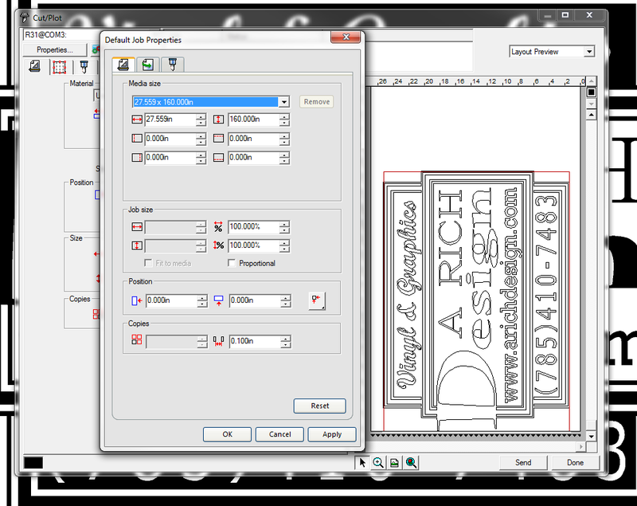Click the square button atop preview scrollbar
637x506 pixels.
(592, 92)
